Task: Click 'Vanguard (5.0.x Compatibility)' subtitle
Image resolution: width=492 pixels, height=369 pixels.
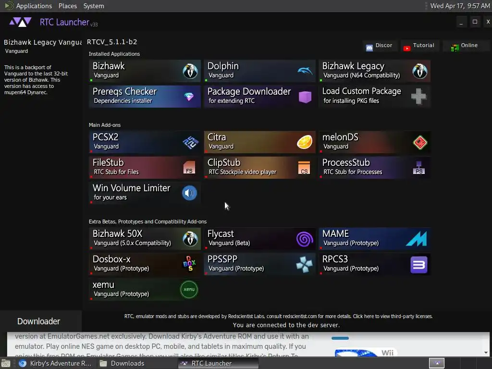Action: (133, 243)
